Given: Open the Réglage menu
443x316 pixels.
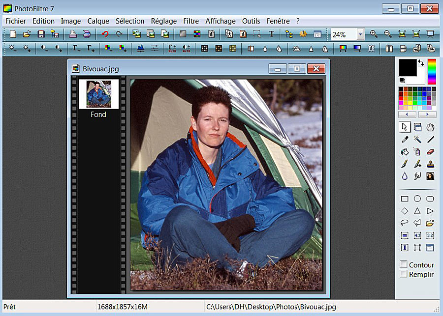Looking at the screenshot, I should tap(164, 21).
